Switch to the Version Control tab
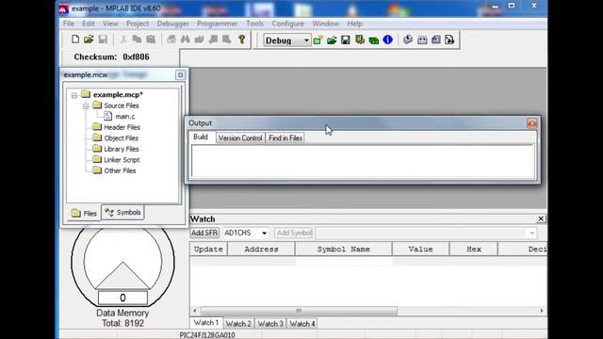 click(x=240, y=138)
